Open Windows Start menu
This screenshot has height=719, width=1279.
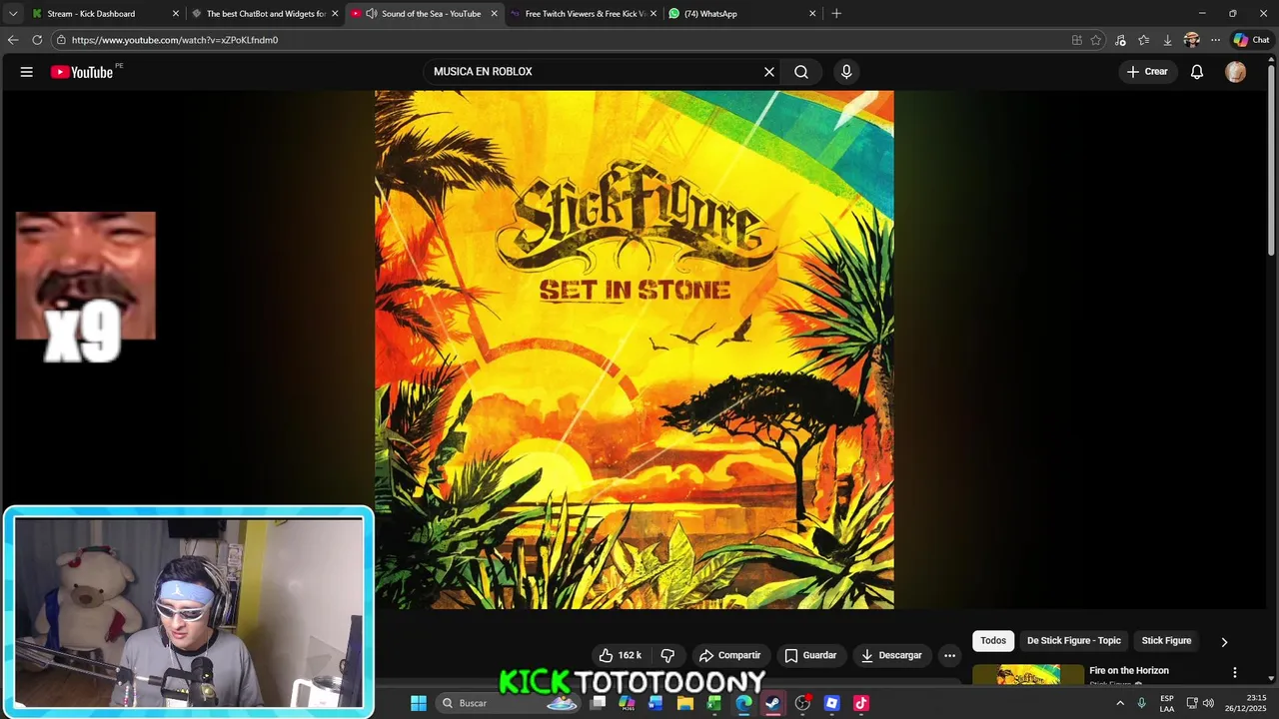coord(419,703)
